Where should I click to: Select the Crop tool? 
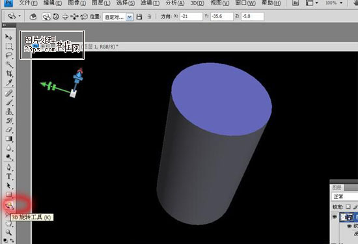[x=9, y=74]
